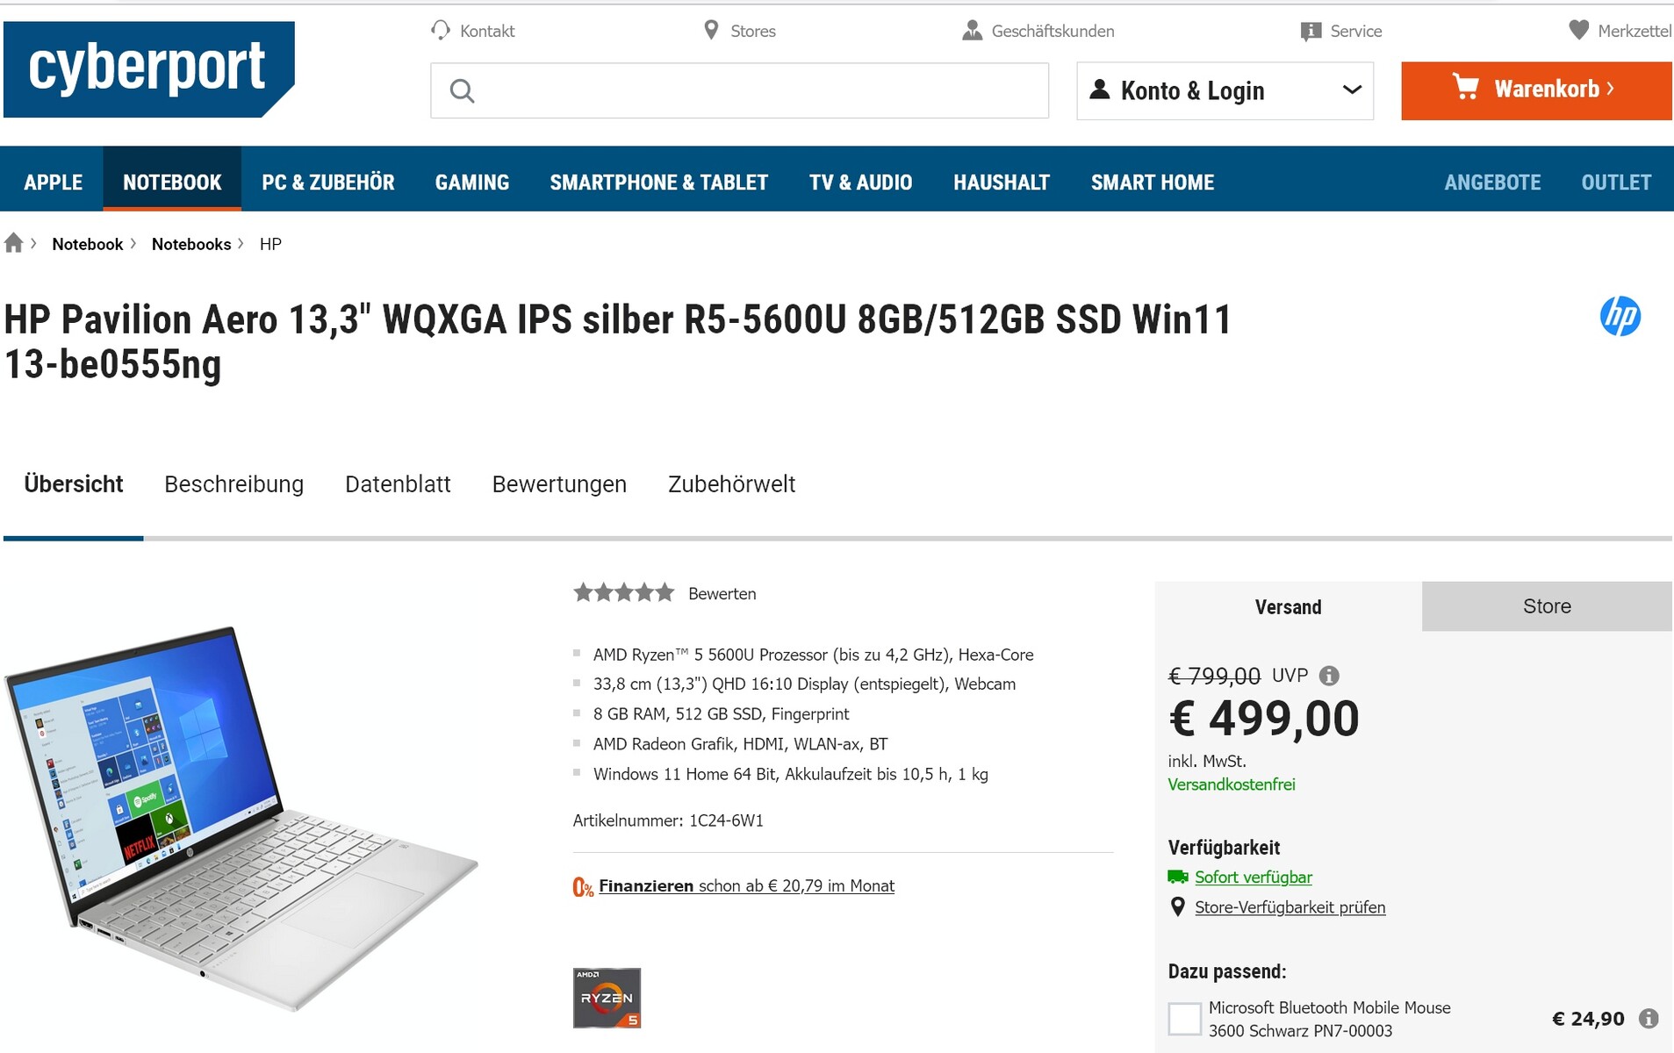The image size is (1674, 1053).
Task: Click the Merkzettel heart icon
Action: pos(1578,31)
